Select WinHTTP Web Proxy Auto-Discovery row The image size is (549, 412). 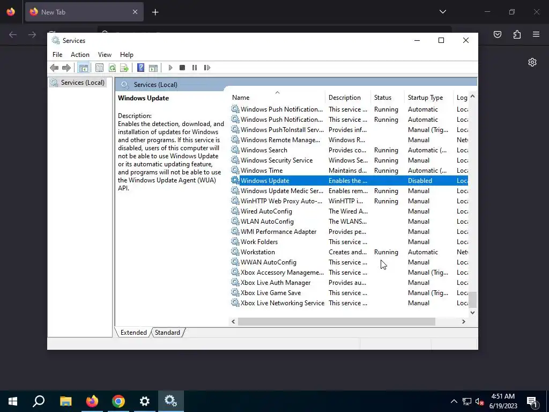tap(349, 201)
